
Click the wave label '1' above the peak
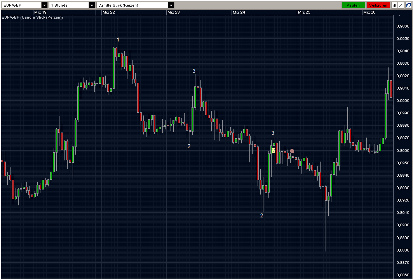click(x=118, y=40)
